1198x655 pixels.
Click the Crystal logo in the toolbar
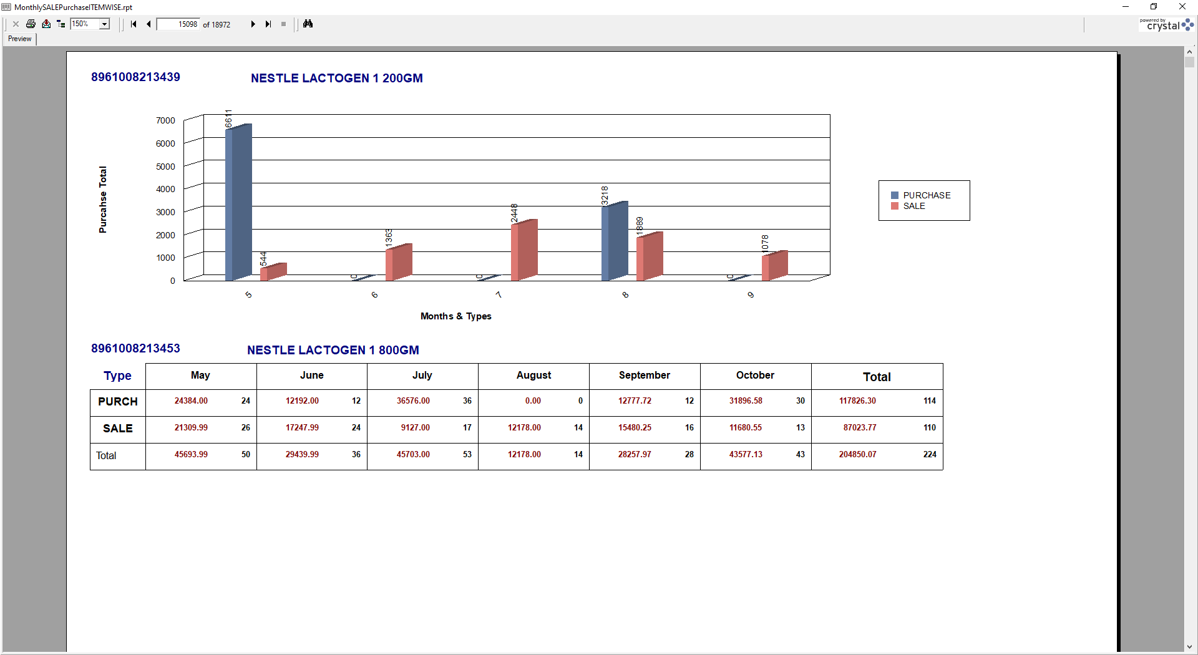pyautogui.click(x=1166, y=24)
